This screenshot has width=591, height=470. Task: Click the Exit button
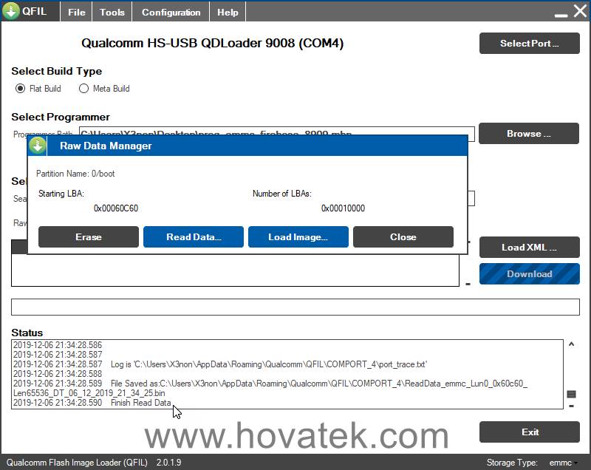[x=529, y=432]
